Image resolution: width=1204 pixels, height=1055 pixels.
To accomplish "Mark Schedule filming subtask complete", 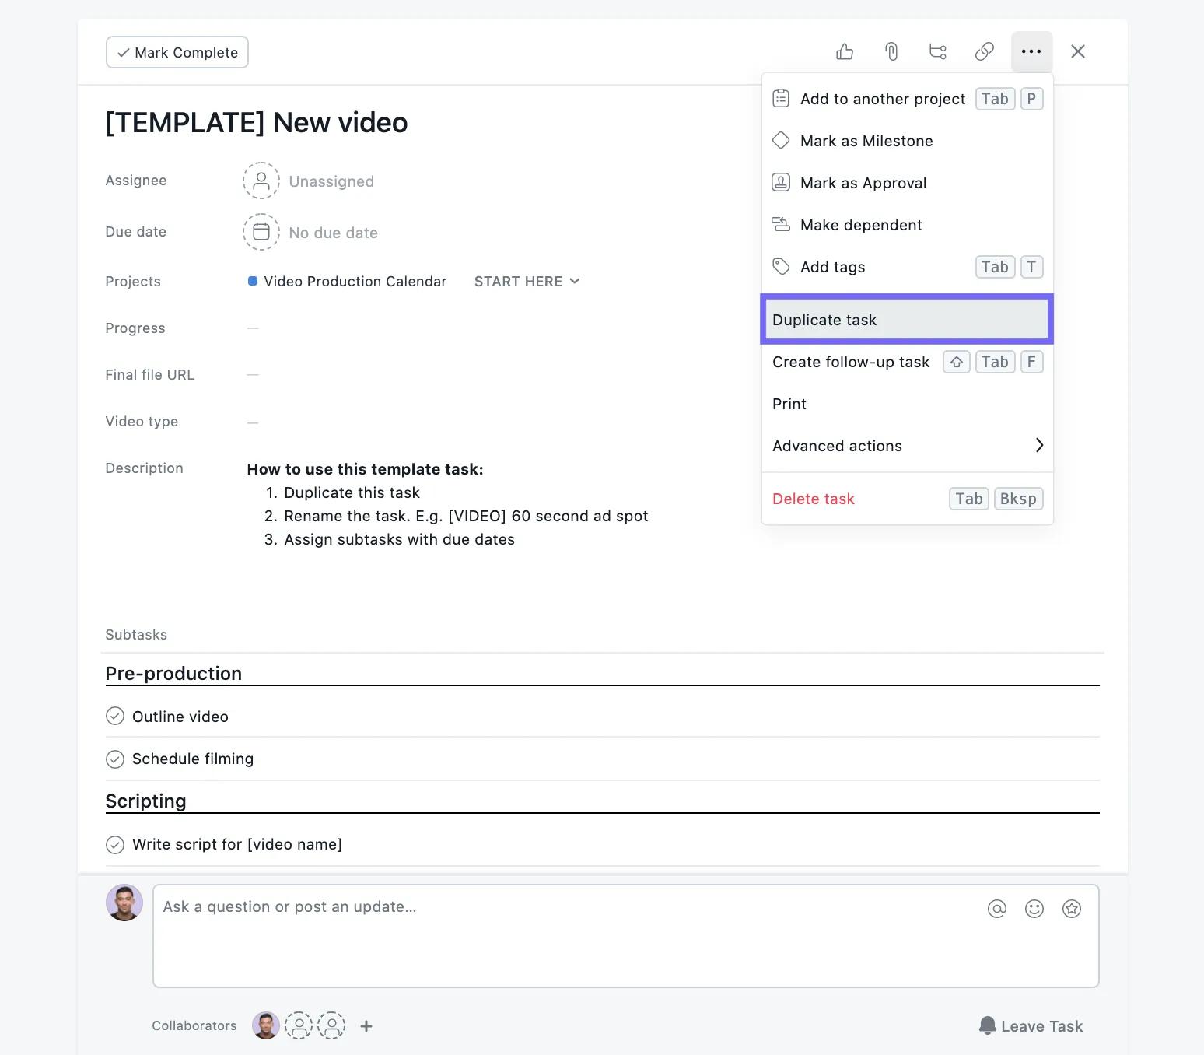I will pos(115,759).
